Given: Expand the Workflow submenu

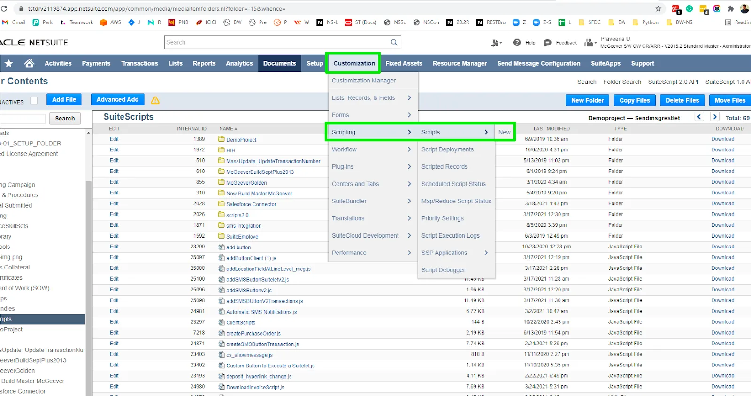Looking at the screenshot, I should click(409, 149).
